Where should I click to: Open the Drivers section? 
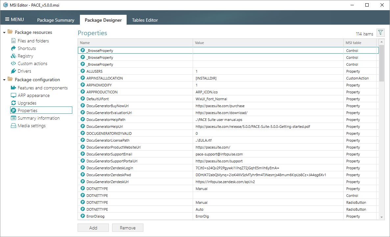(24, 71)
